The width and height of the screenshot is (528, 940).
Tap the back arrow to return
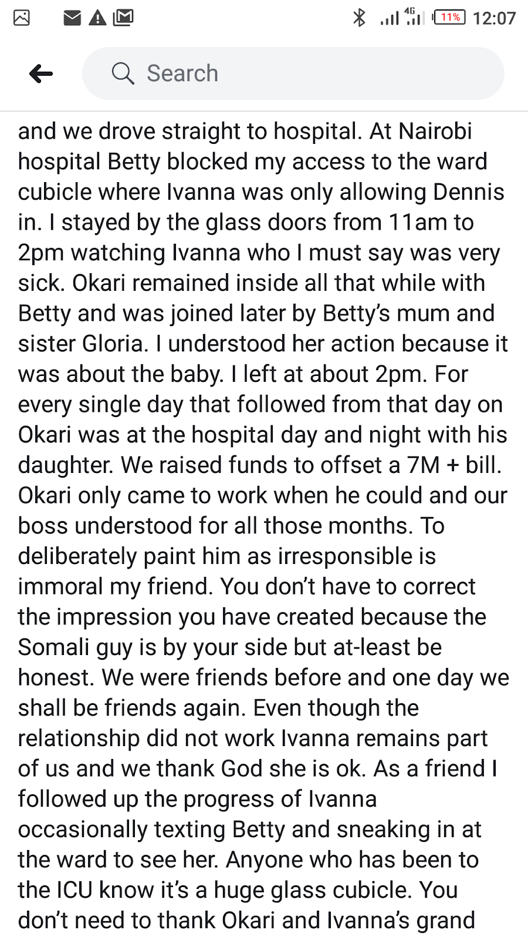[x=41, y=73]
